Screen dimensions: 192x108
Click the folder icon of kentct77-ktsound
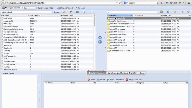tap(109, 32)
